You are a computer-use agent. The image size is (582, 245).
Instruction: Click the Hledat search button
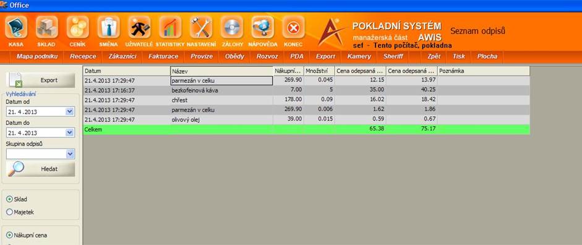click(40, 169)
